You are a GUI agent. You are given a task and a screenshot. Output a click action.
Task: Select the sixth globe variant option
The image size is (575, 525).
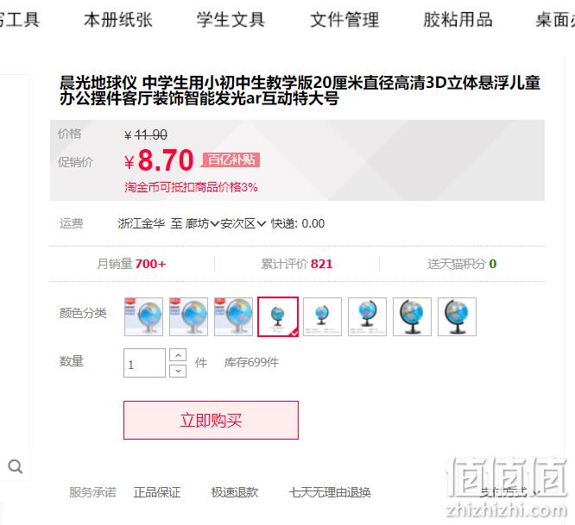point(367,316)
